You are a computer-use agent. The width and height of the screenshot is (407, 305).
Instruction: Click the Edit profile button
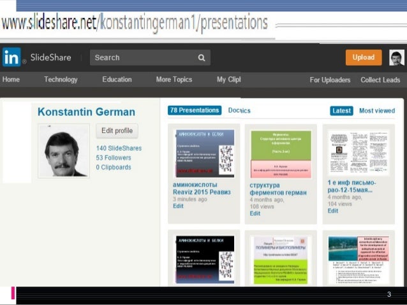click(x=117, y=131)
